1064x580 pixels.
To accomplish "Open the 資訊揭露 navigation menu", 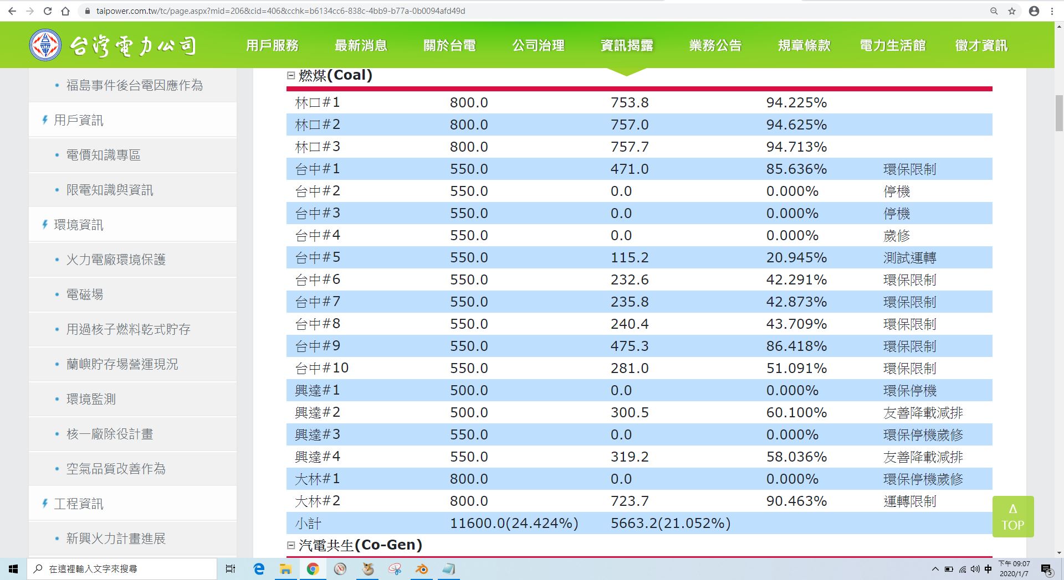I will pos(627,45).
